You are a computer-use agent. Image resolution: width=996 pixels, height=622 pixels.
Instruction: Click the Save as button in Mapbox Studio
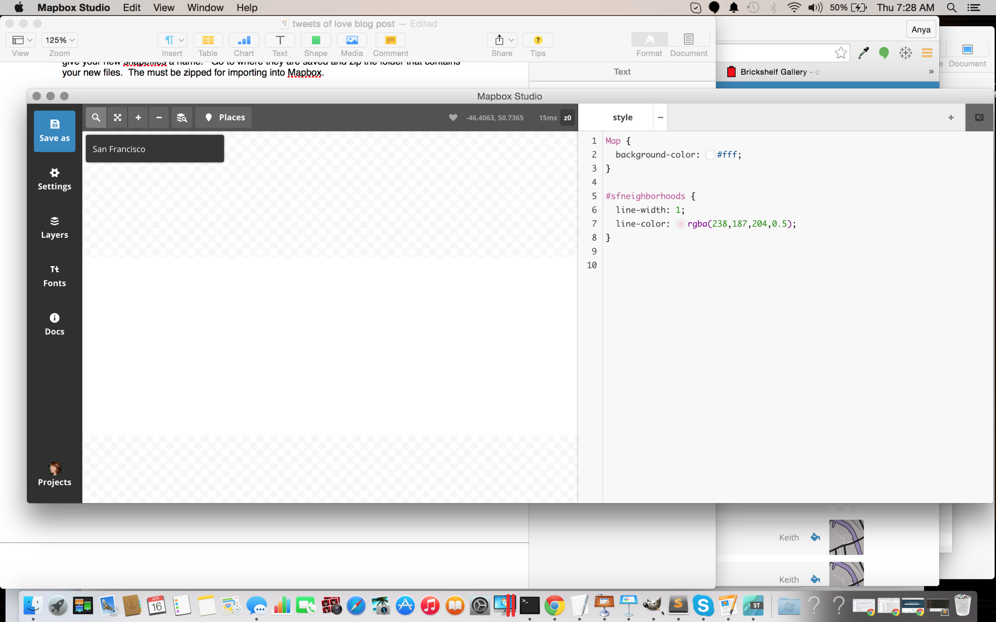(54, 131)
